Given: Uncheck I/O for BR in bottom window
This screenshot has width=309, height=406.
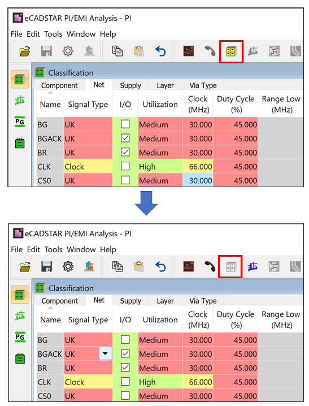Looking at the screenshot, I should [x=125, y=368].
